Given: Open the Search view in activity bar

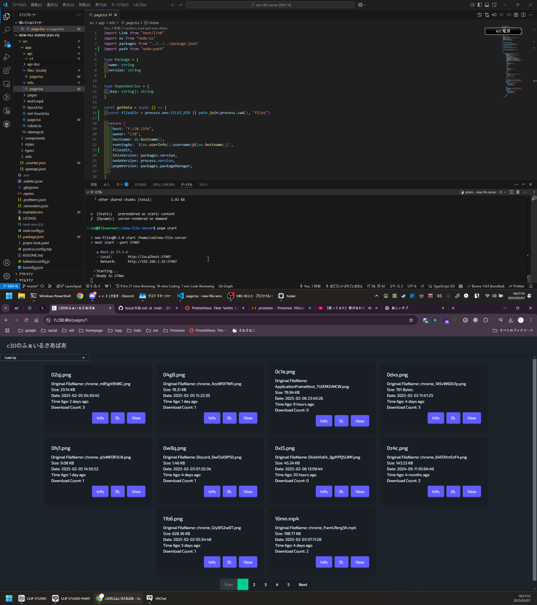Looking at the screenshot, I should point(6,30).
